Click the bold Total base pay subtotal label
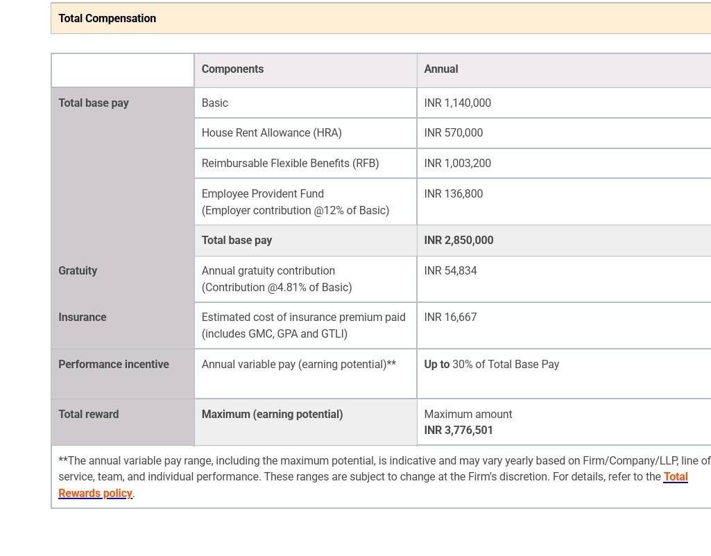 237,240
